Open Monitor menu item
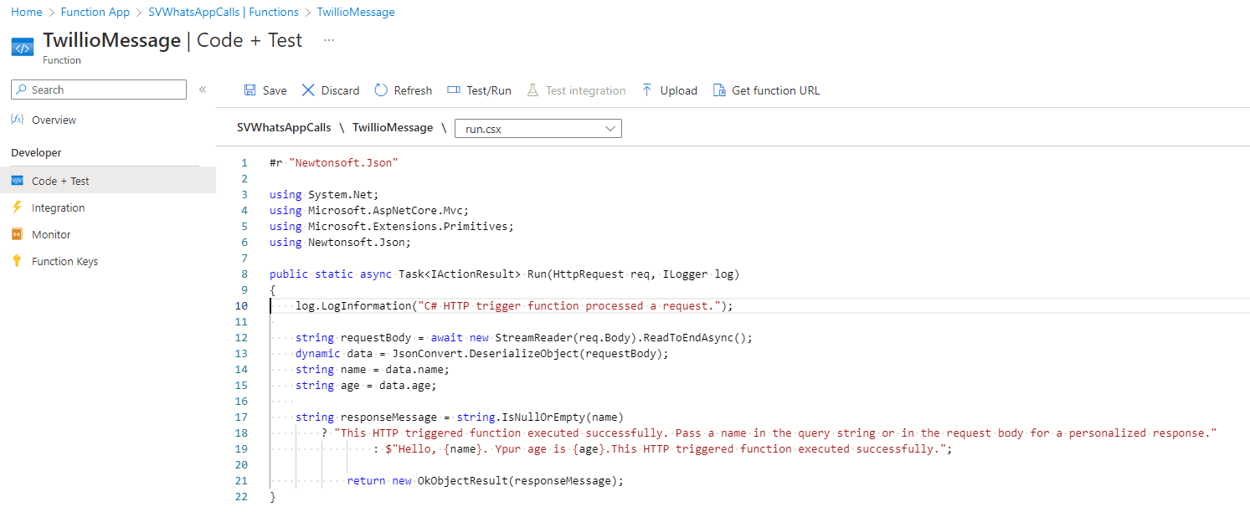 (51, 234)
